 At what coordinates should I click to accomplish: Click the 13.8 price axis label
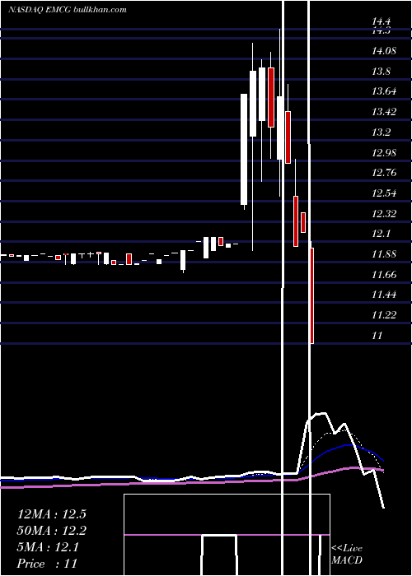(381, 72)
